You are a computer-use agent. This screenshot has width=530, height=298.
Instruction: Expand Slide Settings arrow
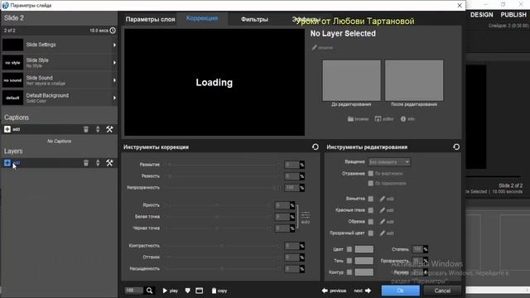[114, 45]
